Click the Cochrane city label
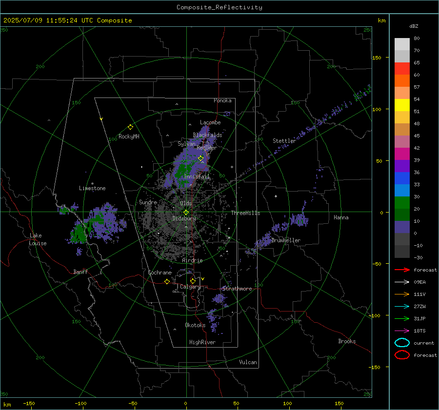Image resolution: width=439 pixels, height=410 pixels. tap(160, 273)
